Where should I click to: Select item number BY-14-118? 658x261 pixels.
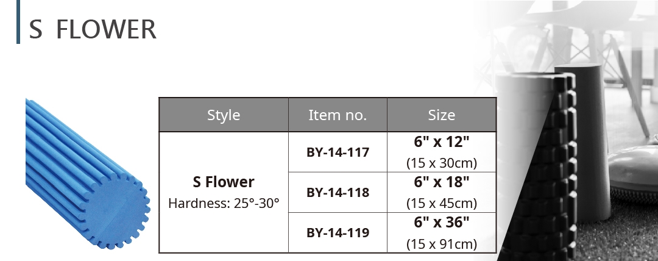[x=338, y=193]
